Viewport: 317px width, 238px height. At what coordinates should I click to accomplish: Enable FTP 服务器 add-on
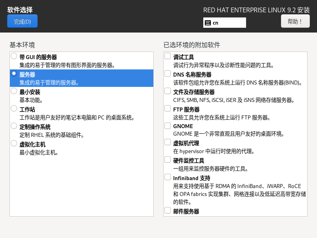168,108
